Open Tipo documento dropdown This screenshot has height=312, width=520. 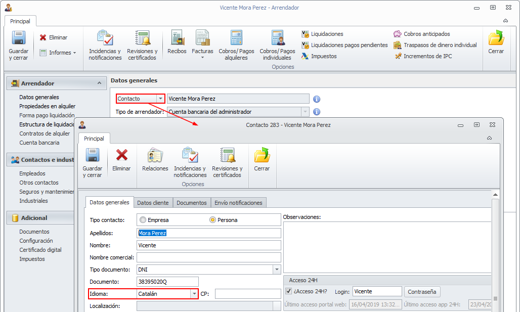pos(277,270)
